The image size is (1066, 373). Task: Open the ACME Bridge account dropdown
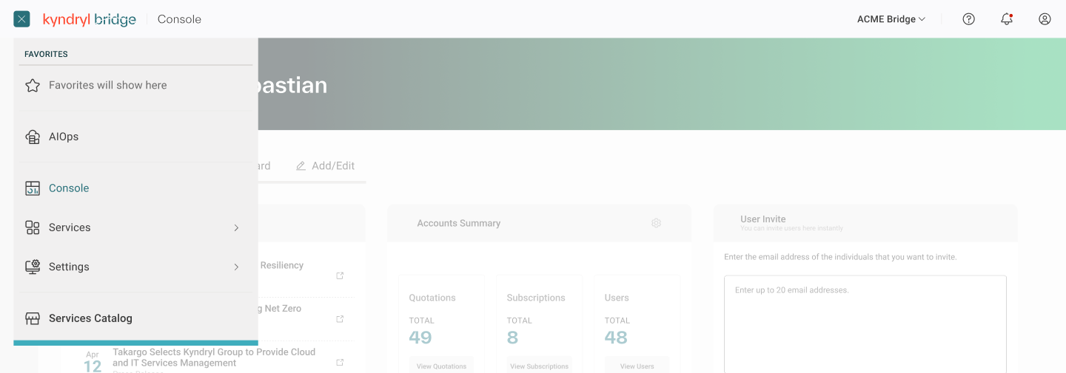coord(891,19)
